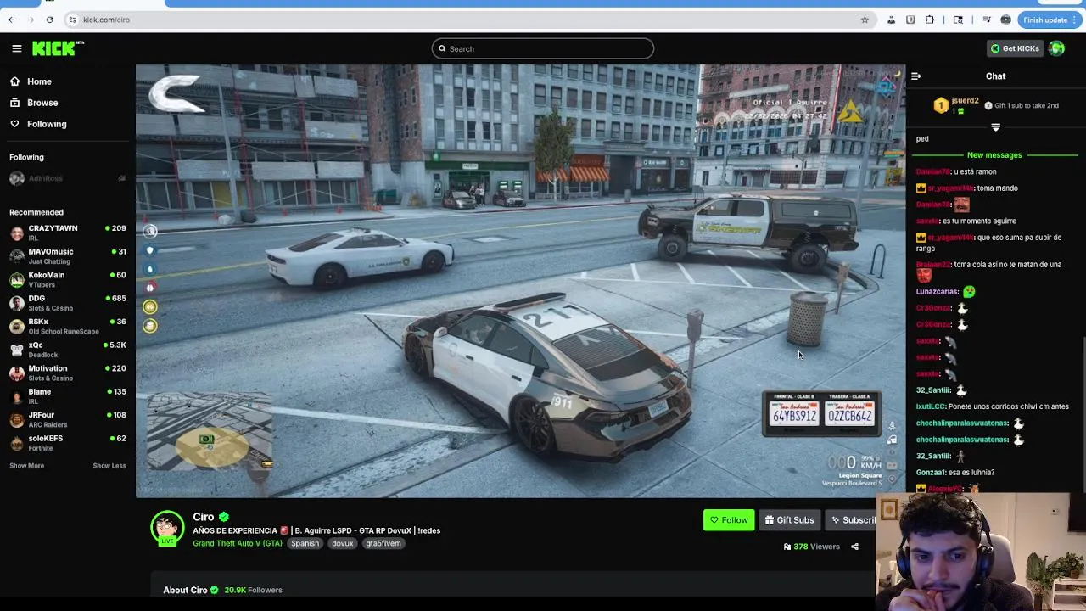Open KokoMain recommended channel

[x=68, y=279]
